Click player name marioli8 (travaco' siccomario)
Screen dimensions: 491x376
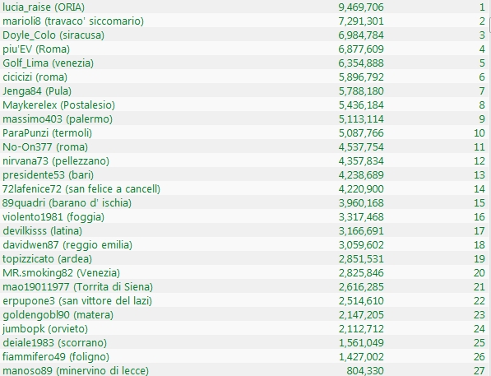tap(73, 21)
